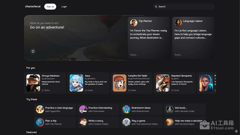The image size is (240, 135).
Task: Click the Login button
Action: tap(64, 7)
